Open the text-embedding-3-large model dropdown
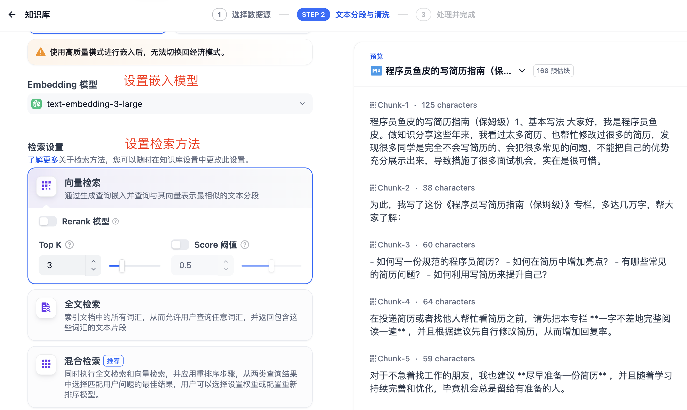The image size is (687, 410). tap(170, 104)
